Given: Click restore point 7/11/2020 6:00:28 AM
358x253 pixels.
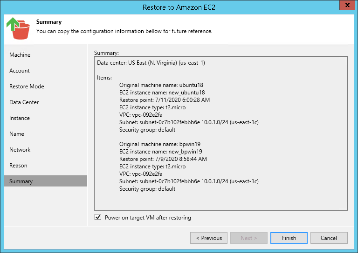Looking at the screenshot, I should 165,100.
